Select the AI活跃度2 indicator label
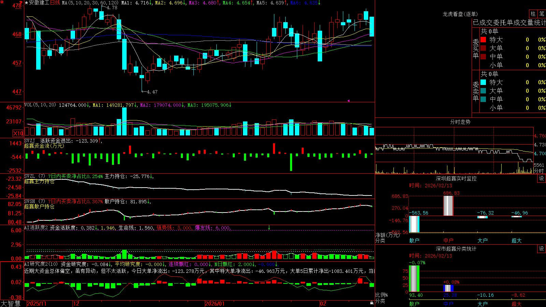 36,228
